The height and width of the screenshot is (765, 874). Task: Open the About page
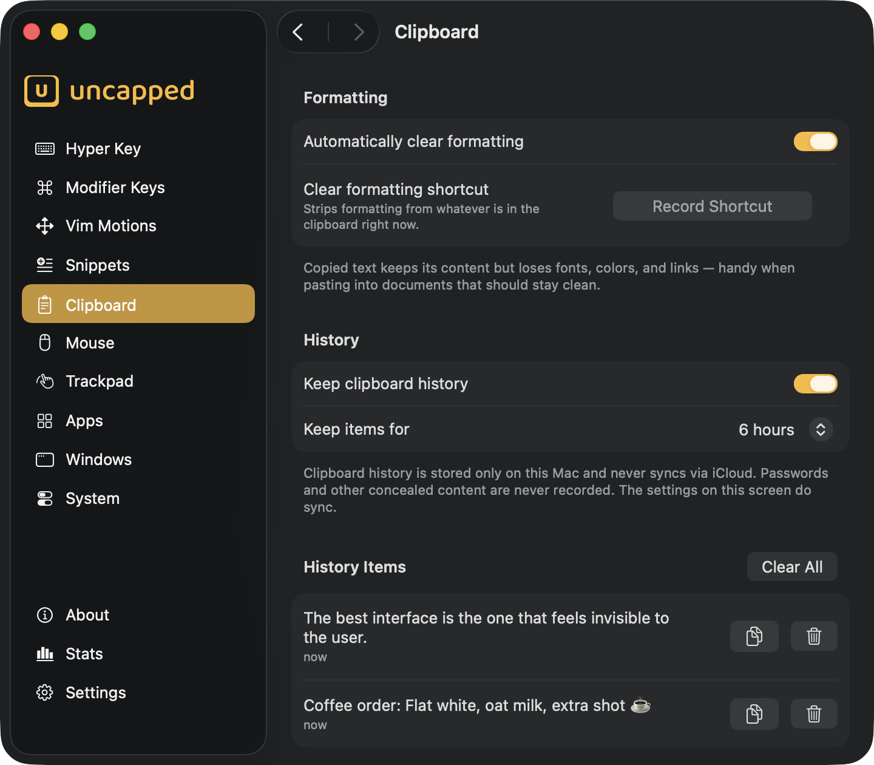(138, 615)
